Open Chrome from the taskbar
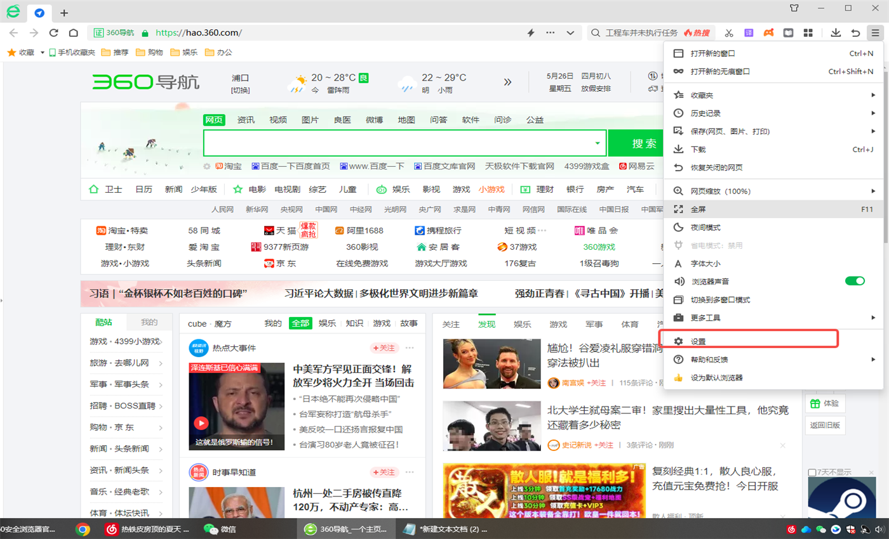889x539 pixels. (x=82, y=529)
